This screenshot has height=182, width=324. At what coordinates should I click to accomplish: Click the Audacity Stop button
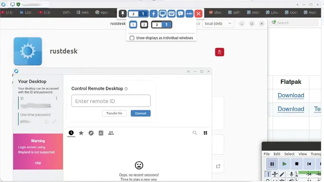pos(297,164)
